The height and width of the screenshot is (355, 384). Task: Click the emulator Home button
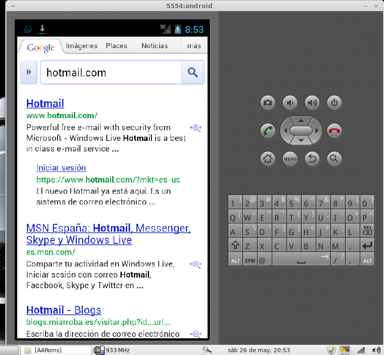tap(267, 159)
